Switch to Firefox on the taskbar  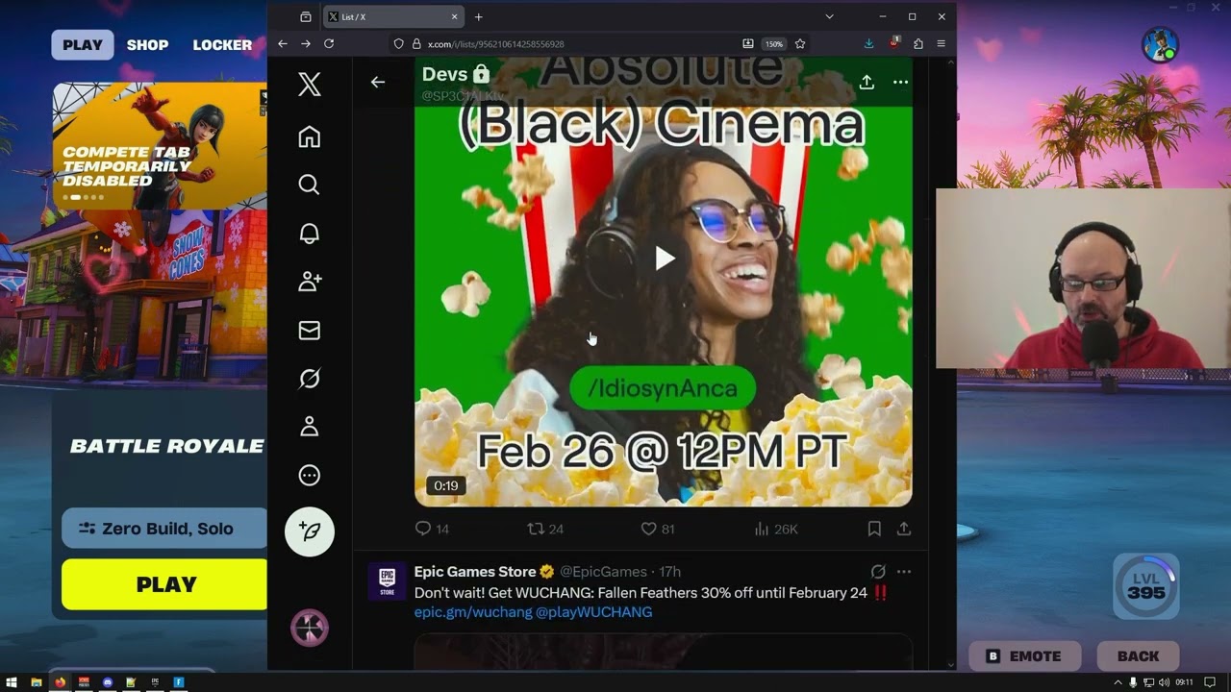[x=61, y=682]
